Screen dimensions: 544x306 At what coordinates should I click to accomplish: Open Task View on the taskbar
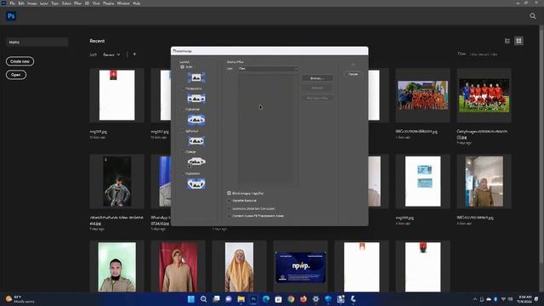(216, 299)
